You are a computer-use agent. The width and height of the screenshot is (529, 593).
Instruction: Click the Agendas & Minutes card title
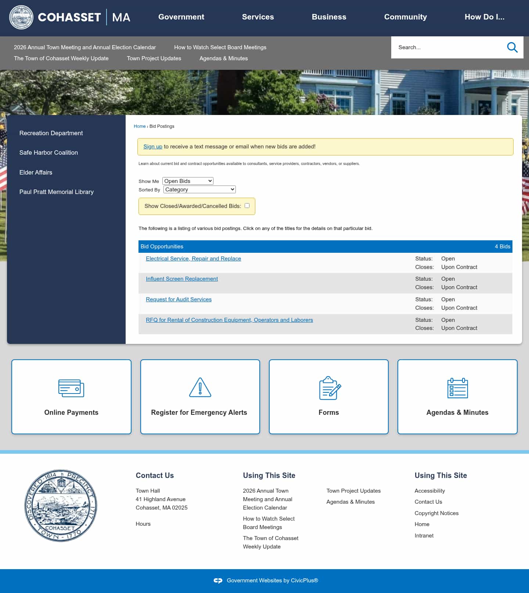(457, 413)
